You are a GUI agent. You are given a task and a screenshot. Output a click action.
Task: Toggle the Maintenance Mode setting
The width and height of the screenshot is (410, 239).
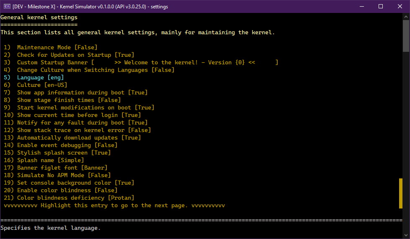(57, 48)
